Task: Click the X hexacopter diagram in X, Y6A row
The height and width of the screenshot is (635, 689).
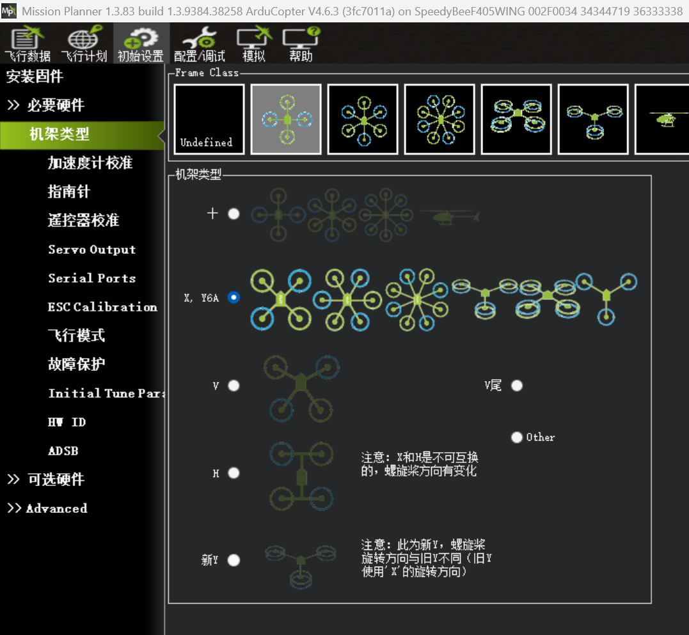Action: click(347, 299)
